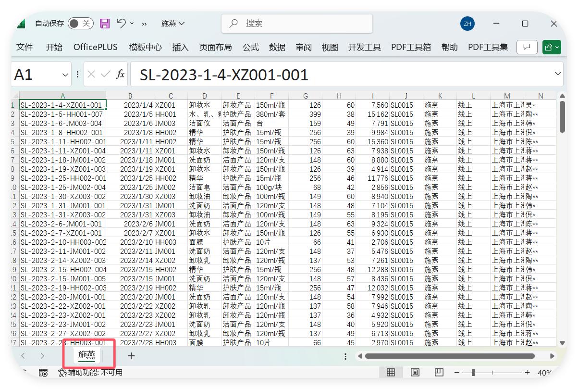
Task: Click the Select All corner triangle
Action: point(15,95)
